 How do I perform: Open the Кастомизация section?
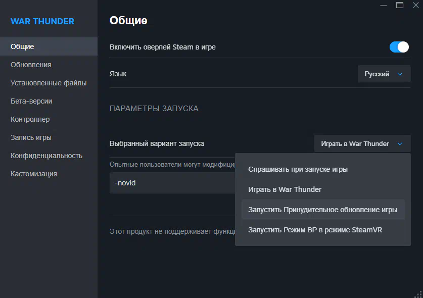pos(34,174)
